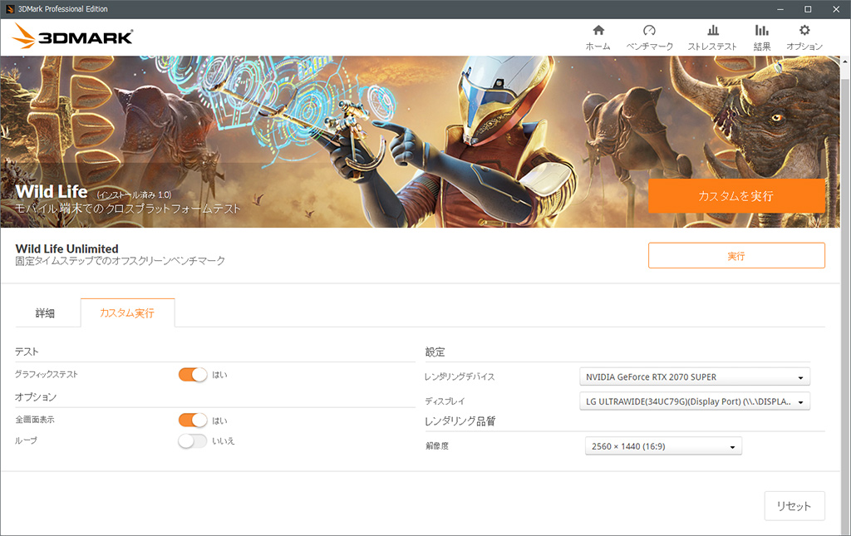Click the オプション section heading on the left

point(36,397)
